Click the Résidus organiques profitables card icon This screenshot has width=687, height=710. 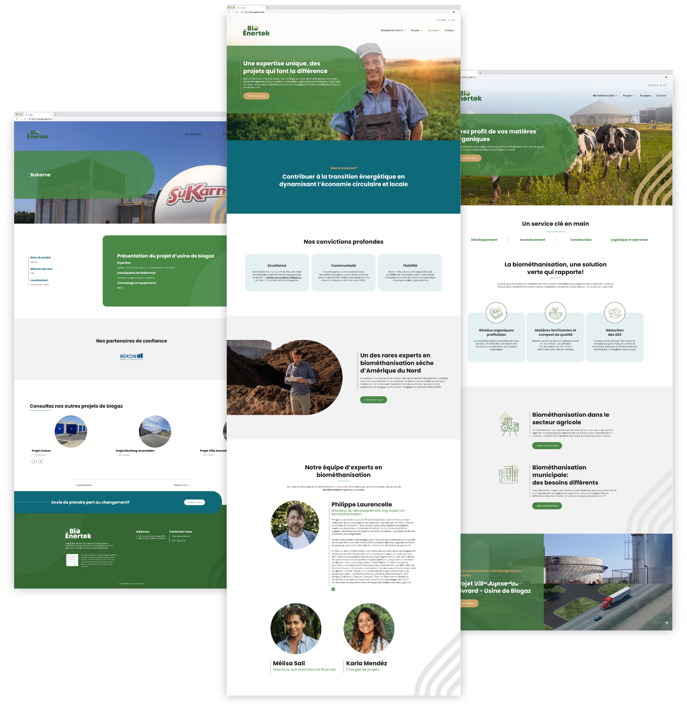496,313
